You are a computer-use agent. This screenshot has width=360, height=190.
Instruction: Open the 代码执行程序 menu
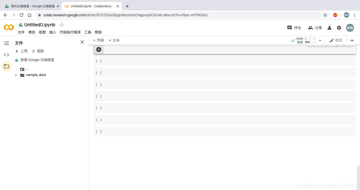70,32
